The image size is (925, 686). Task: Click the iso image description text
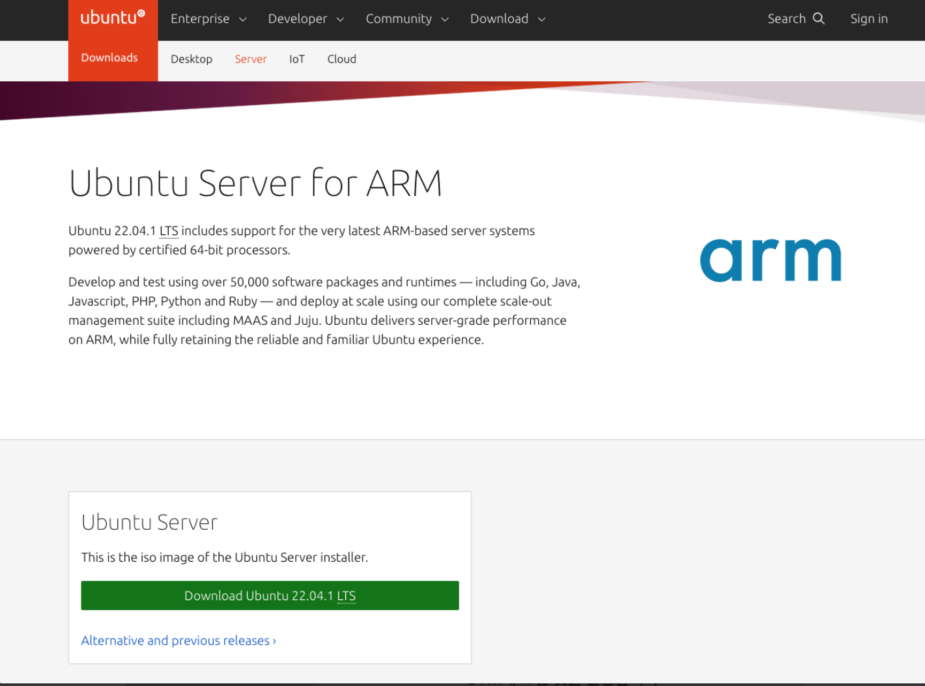[x=224, y=557]
